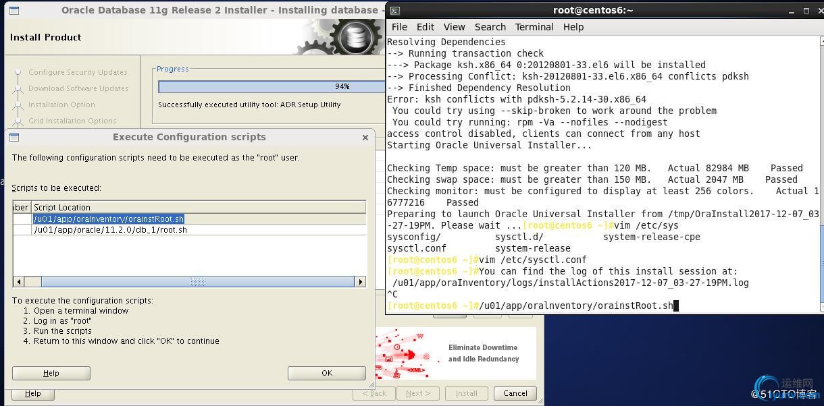Minimize the terminal window
Screen dimensions: 824x406
[x=792, y=11]
